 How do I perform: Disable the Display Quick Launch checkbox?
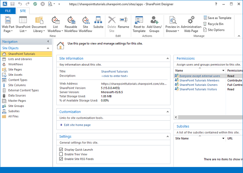click(x=61, y=149)
